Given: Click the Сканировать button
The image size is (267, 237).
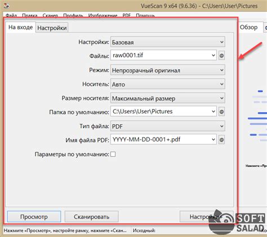Looking at the screenshot, I should coord(91,217).
